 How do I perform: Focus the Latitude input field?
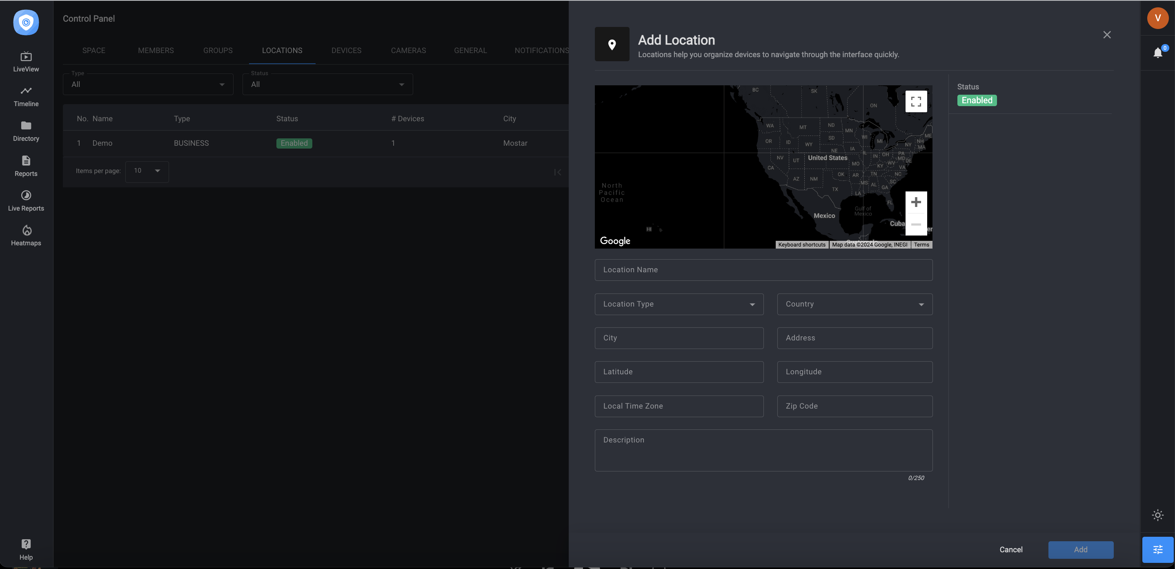(x=679, y=372)
